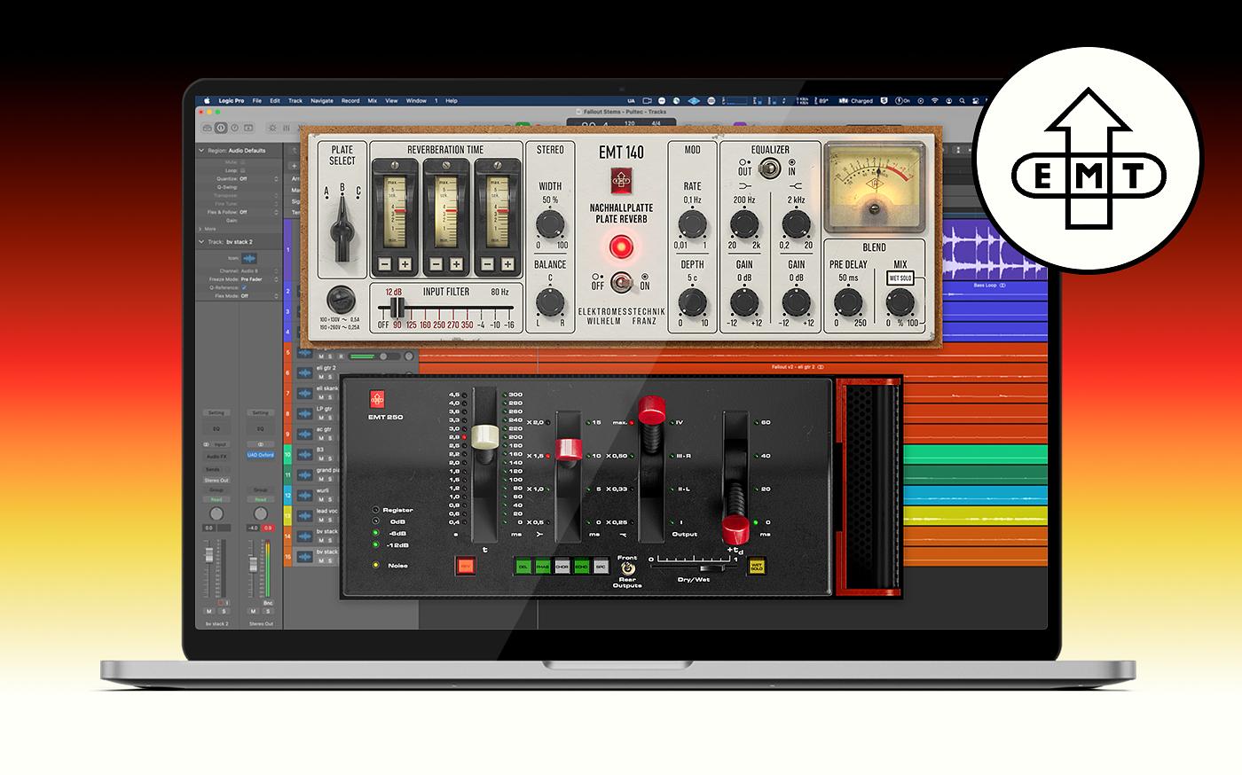Increase the second reverberation time with plus
The width and height of the screenshot is (1242, 775).
[x=456, y=264]
